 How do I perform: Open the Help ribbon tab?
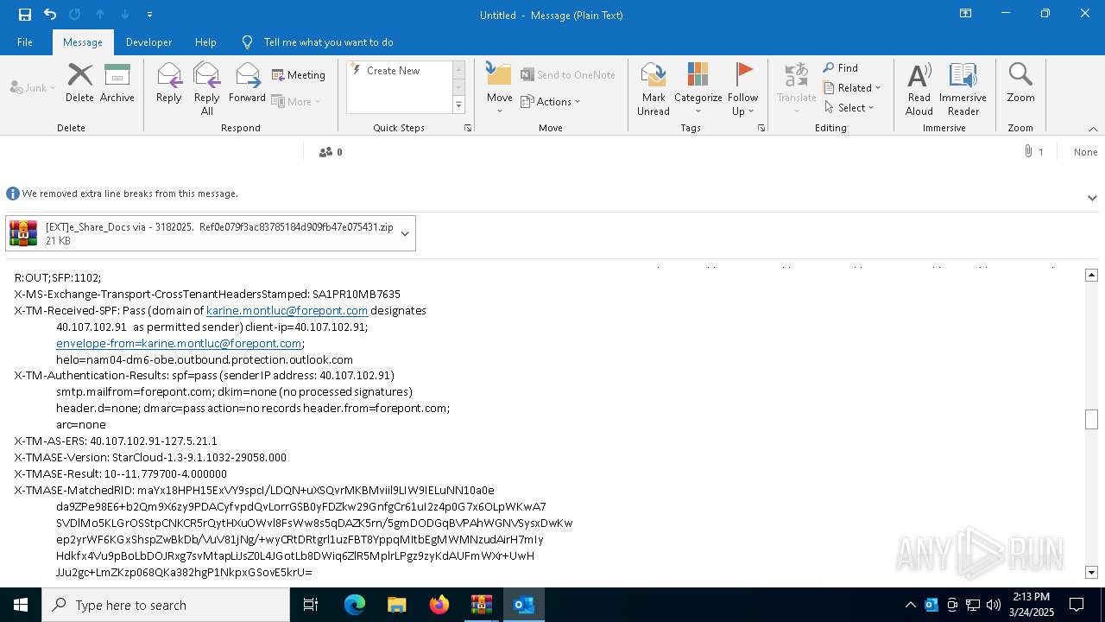click(205, 41)
